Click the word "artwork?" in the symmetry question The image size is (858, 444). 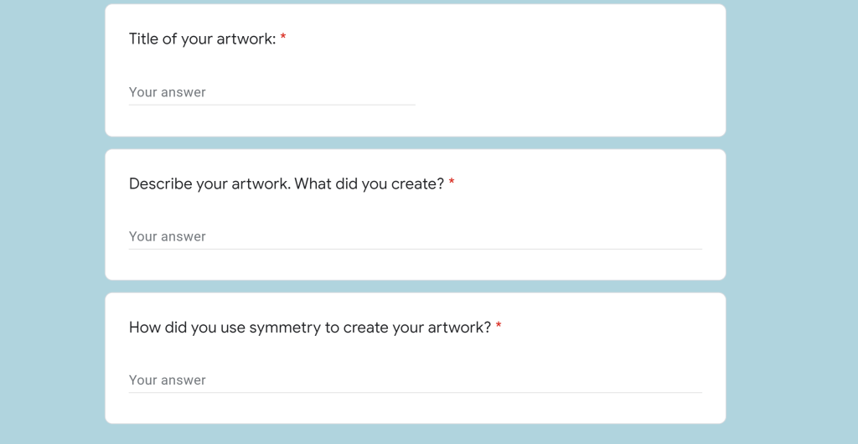click(x=459, y=328)
